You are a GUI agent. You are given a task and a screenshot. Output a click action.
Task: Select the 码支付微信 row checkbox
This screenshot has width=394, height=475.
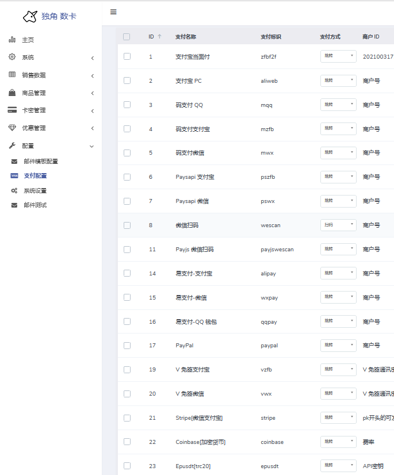(x=127, y=153)
